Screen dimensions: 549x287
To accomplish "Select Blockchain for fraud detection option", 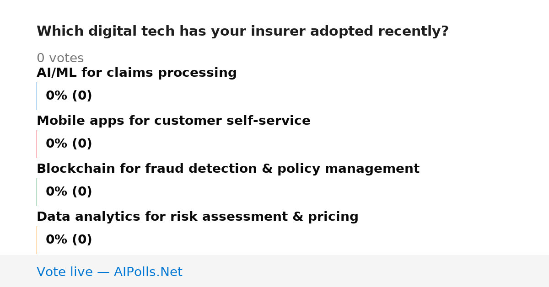I will click(x=228, y=169).
